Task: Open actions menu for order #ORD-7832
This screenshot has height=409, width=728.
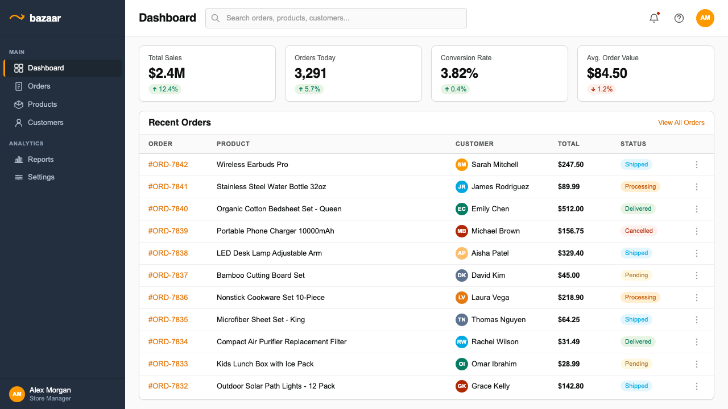Action: tap(697, 386)
